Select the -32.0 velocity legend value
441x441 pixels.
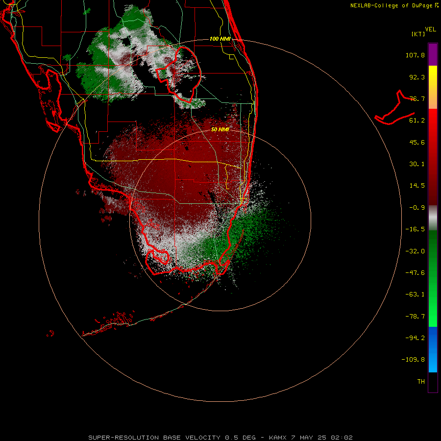415,251
